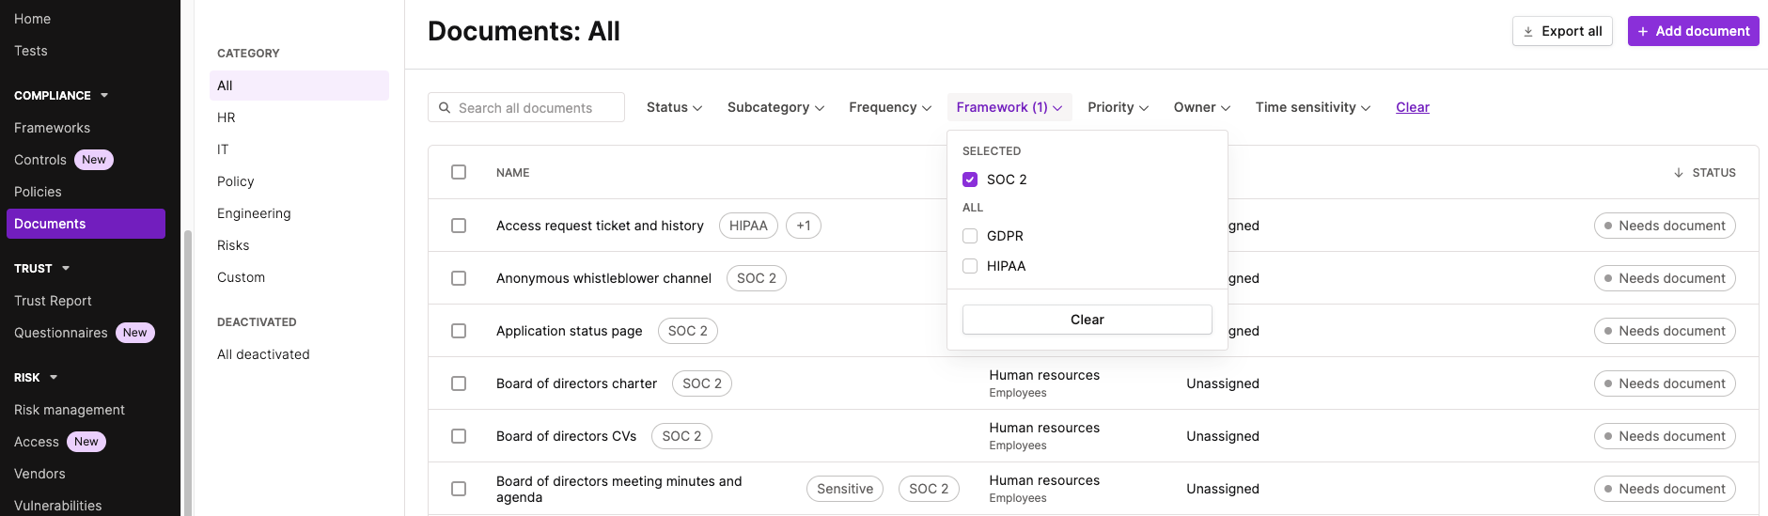Enable the GDPR framework checkbox
1768x516 pixels.
[x=970, y=236]
